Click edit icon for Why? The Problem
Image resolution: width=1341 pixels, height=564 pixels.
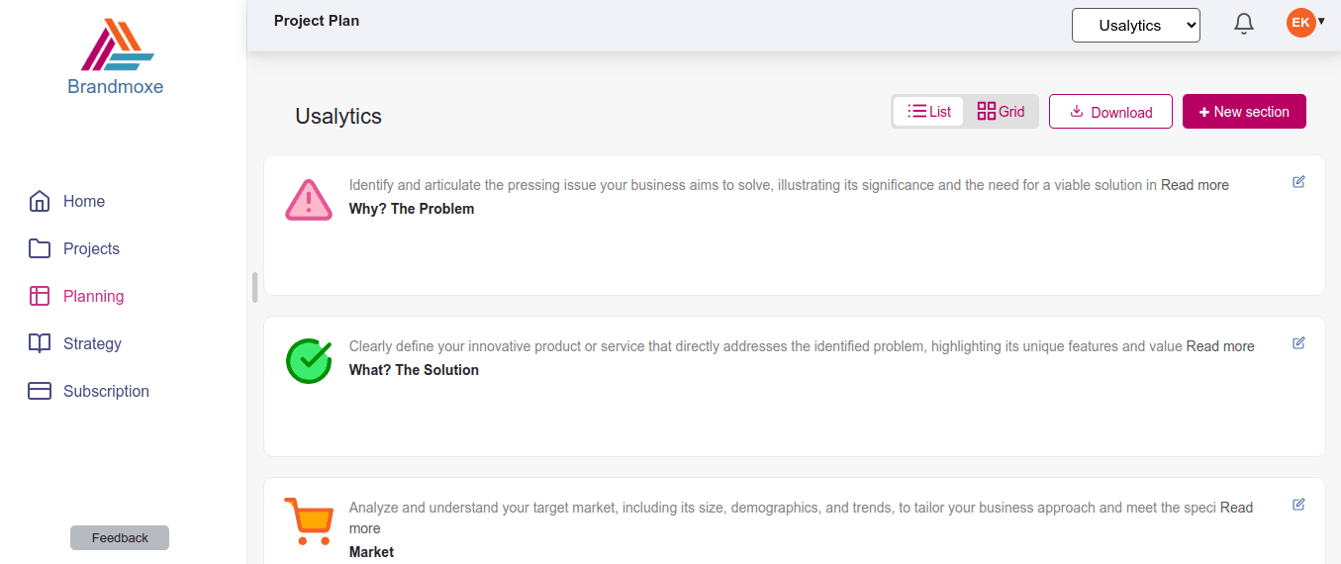[1298, 182]
